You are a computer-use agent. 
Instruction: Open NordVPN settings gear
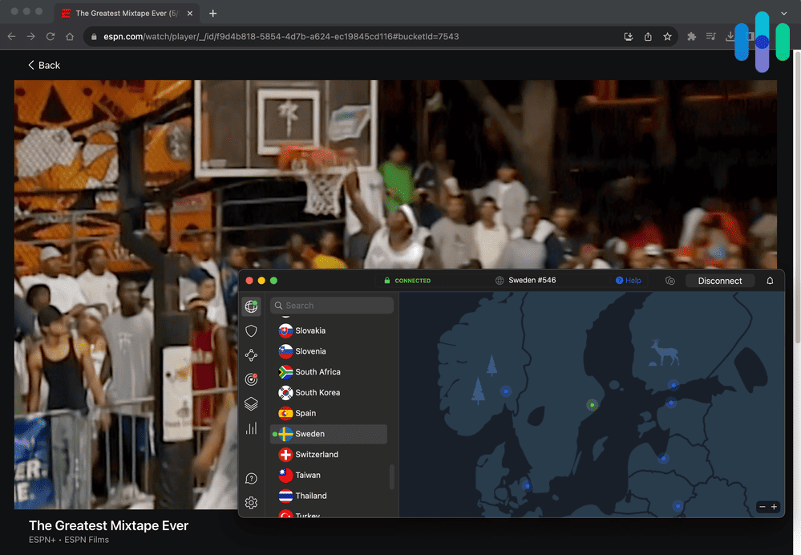(251, 503)
